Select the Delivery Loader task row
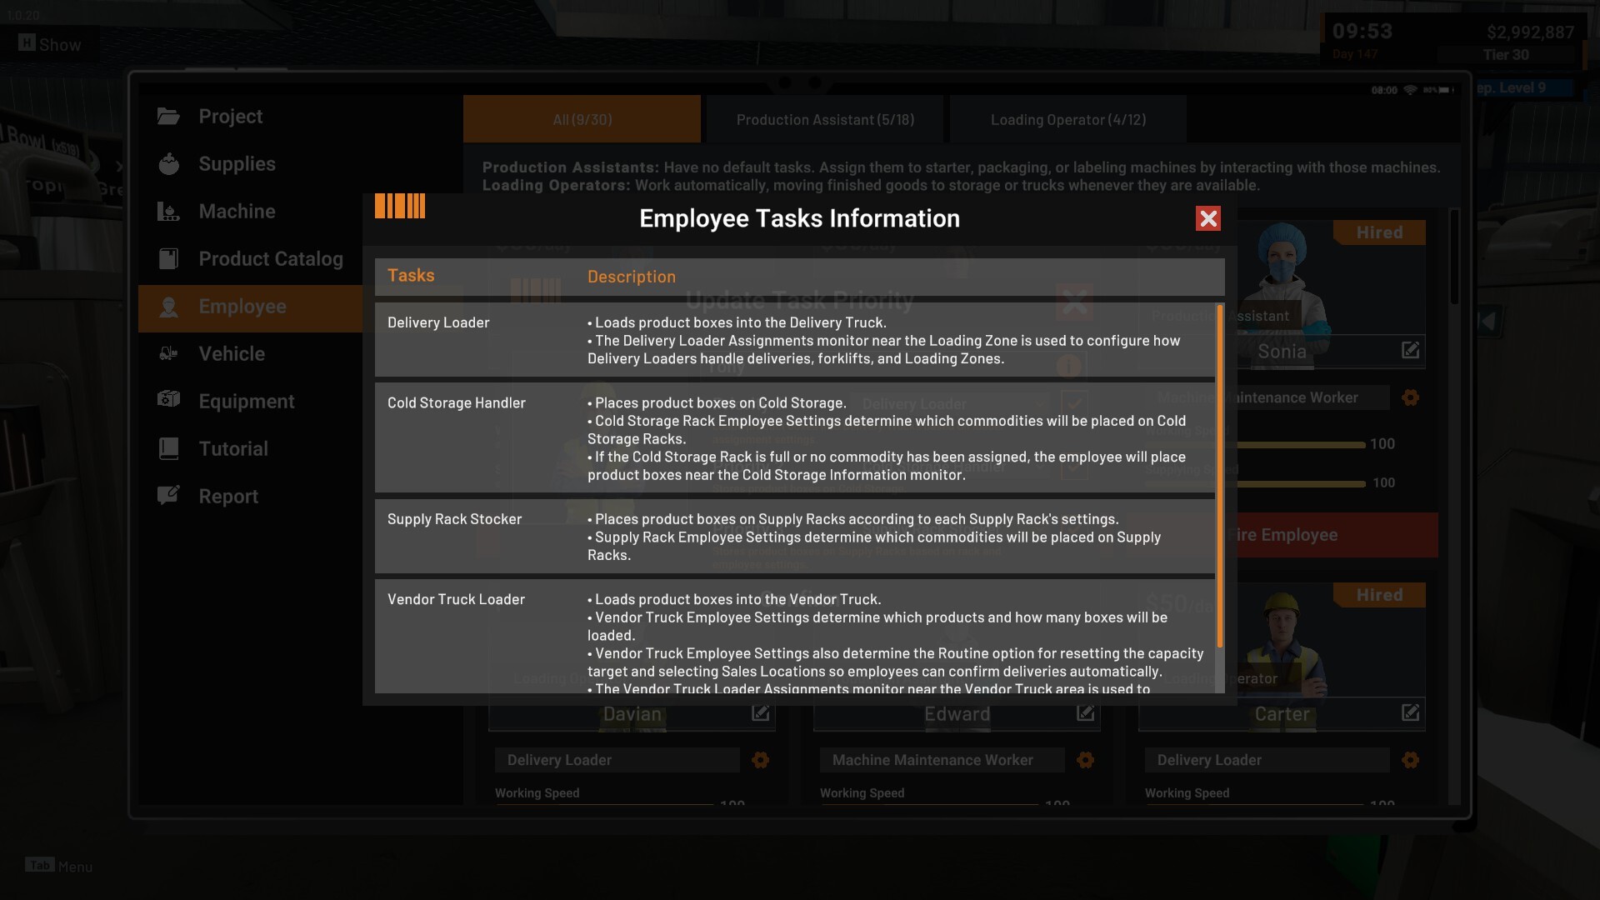Viewport: 1600px width, 900px height. (x=794, y=340)
